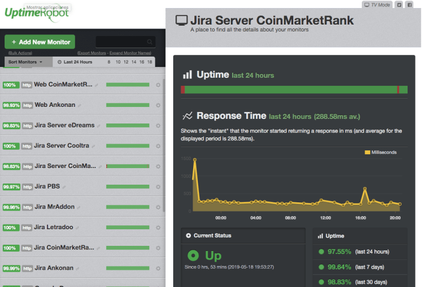The width and height of the screenshot is (423, 287).
Task: Click the gear icon for Web Ankonan
Action: point(158,105)
